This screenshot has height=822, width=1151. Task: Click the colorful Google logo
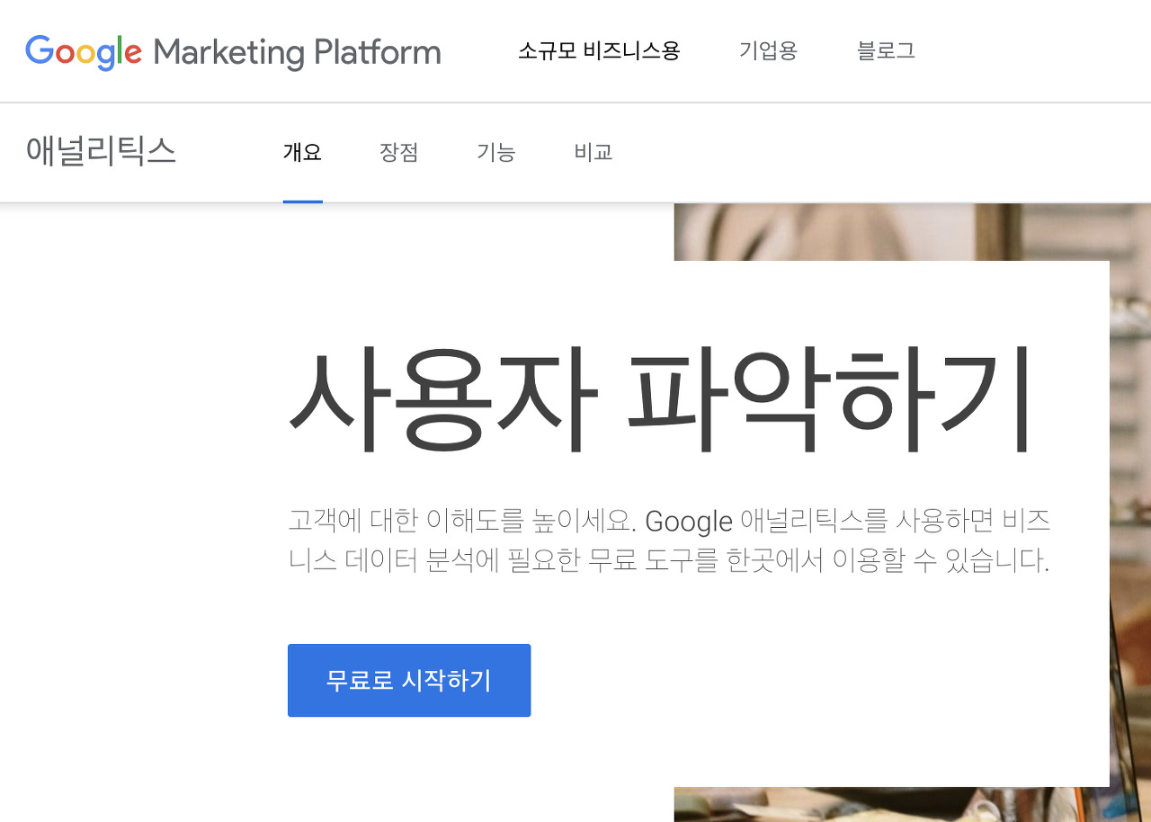(x=84, y=52)
